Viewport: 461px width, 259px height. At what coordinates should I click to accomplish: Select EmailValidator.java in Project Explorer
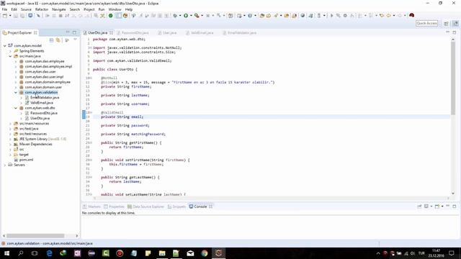pos(45,98)
